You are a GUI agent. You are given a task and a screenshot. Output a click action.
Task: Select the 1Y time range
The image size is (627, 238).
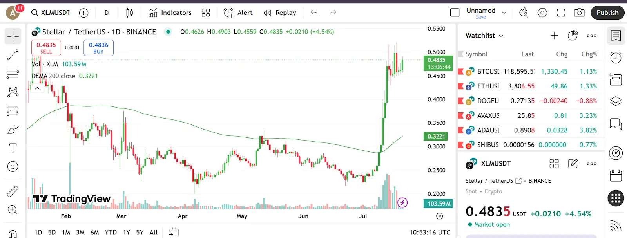(x=126, y=232)
